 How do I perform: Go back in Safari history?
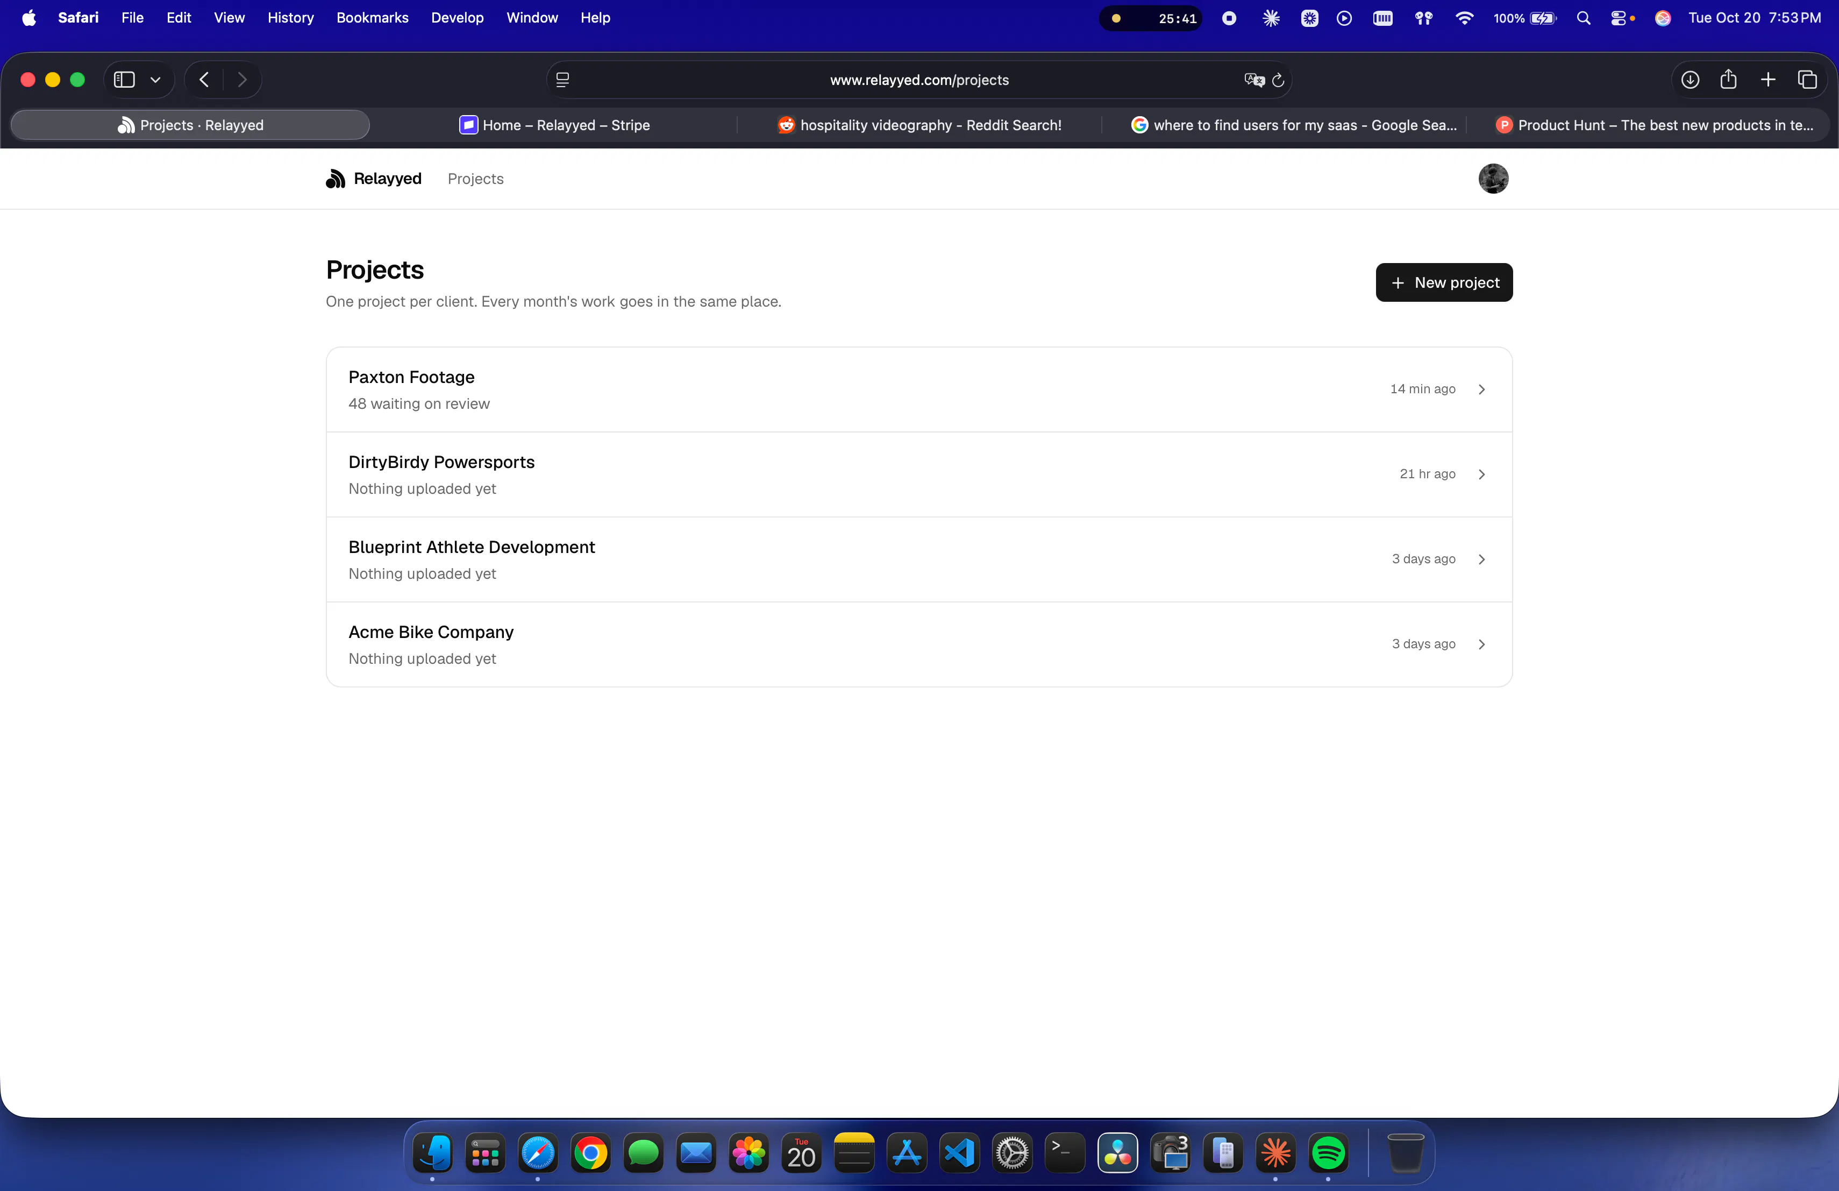pos(204,80)
